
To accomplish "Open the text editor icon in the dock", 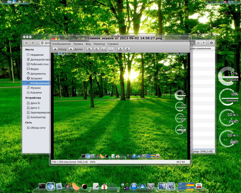I will point(96,187).
